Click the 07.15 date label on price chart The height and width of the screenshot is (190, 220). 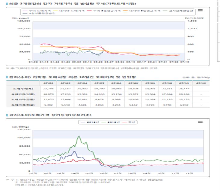(184, 62)
